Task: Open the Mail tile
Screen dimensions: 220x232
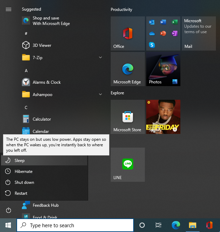Action: pyautogui.click(x=199, y=33)
